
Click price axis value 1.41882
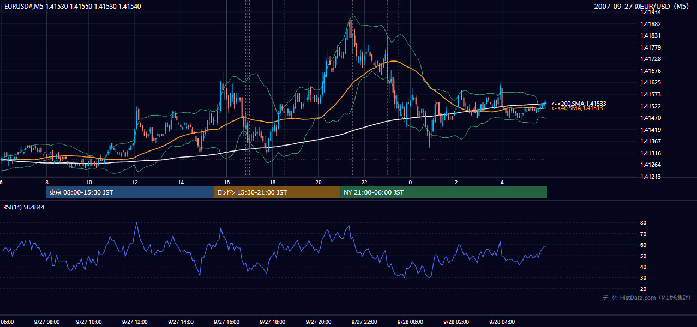(651, 24)
